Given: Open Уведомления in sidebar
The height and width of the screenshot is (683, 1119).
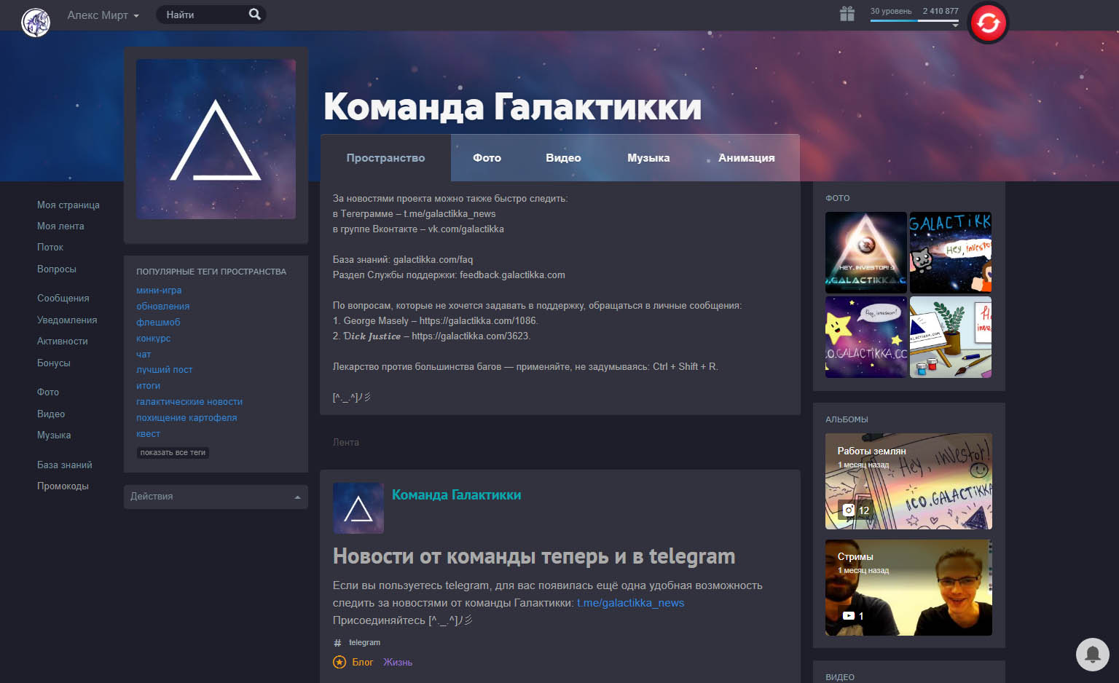Looking at the screenshot, I should (x=67, y=320).
